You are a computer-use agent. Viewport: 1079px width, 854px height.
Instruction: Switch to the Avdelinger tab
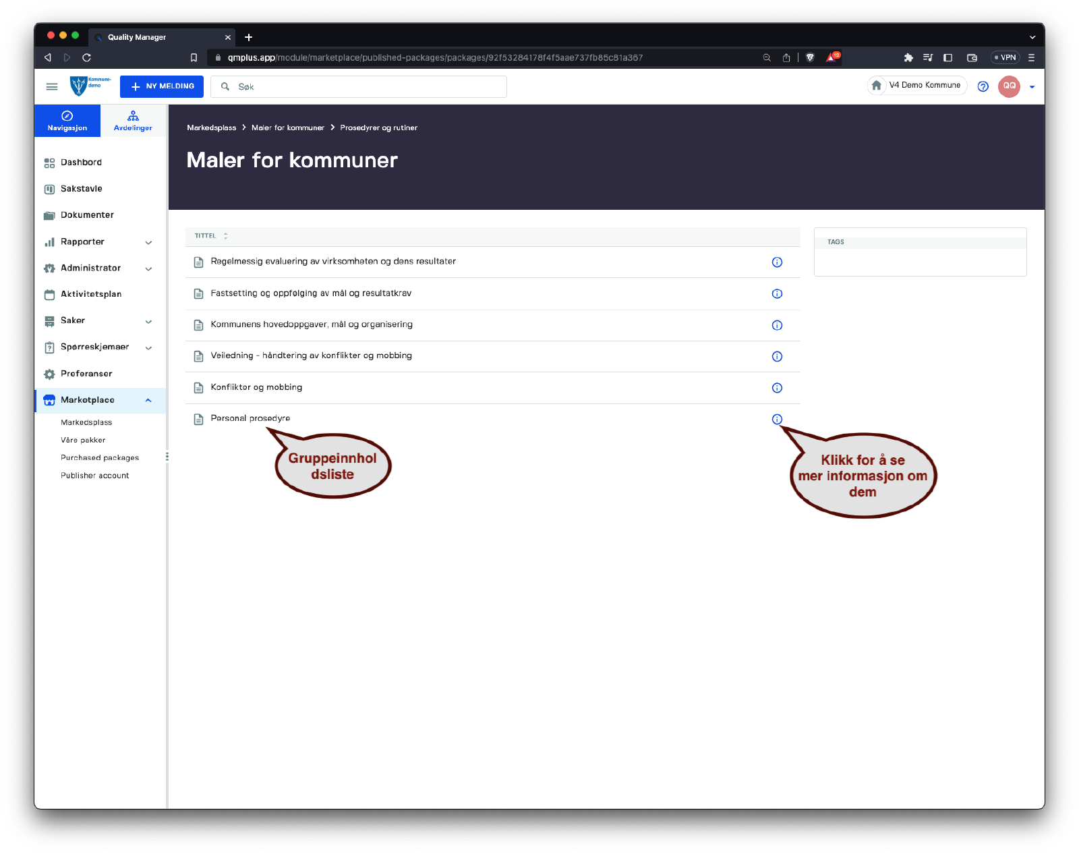(x=133, y=121)
